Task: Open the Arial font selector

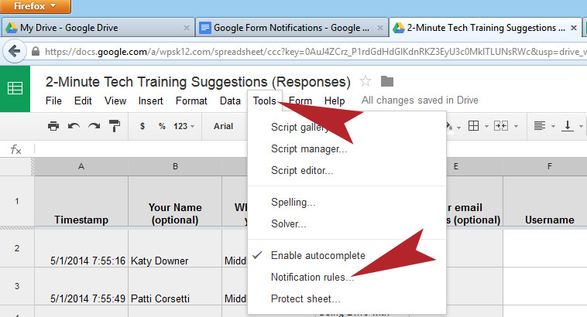Action: tap(224, 126)
